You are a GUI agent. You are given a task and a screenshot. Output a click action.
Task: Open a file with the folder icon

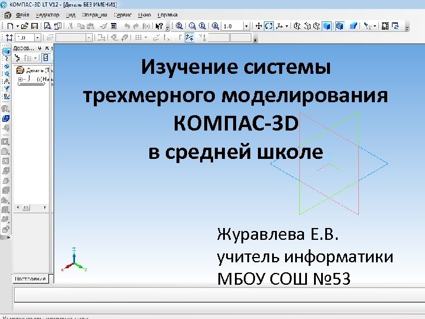click(24, 26)
